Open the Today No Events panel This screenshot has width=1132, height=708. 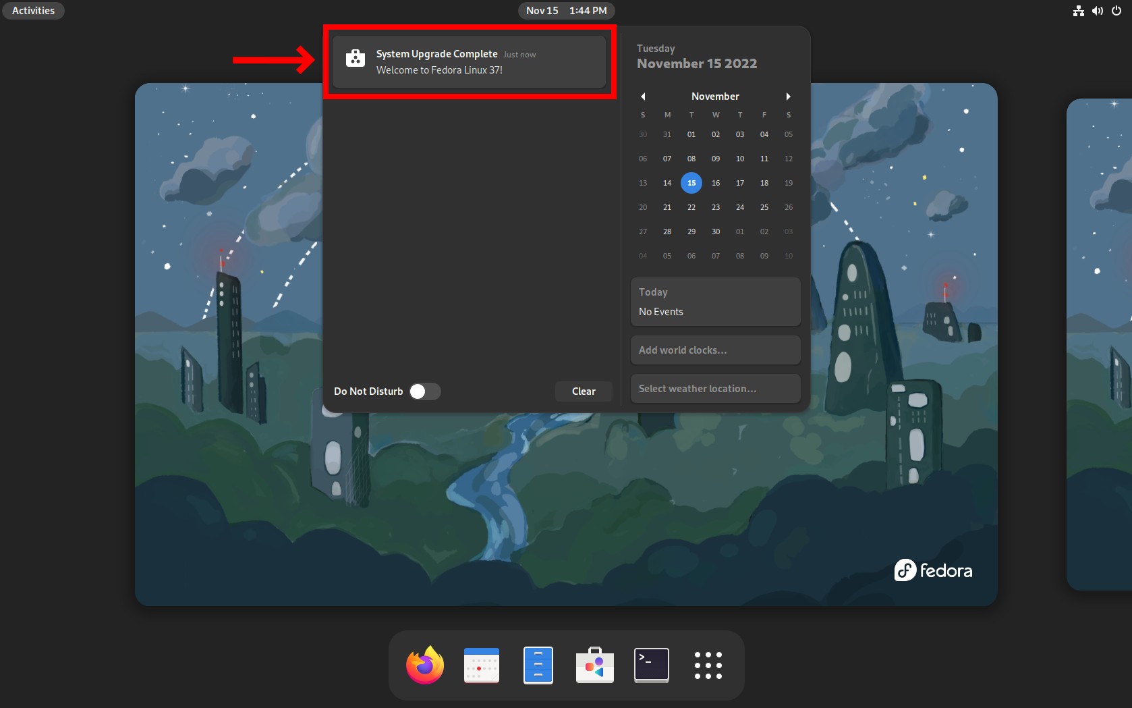(715, 302)
